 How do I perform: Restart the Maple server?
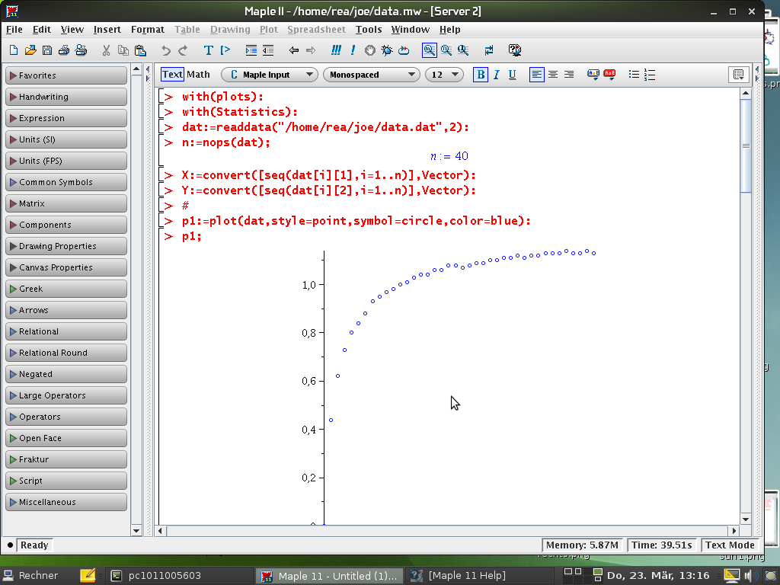pos(404,50)
